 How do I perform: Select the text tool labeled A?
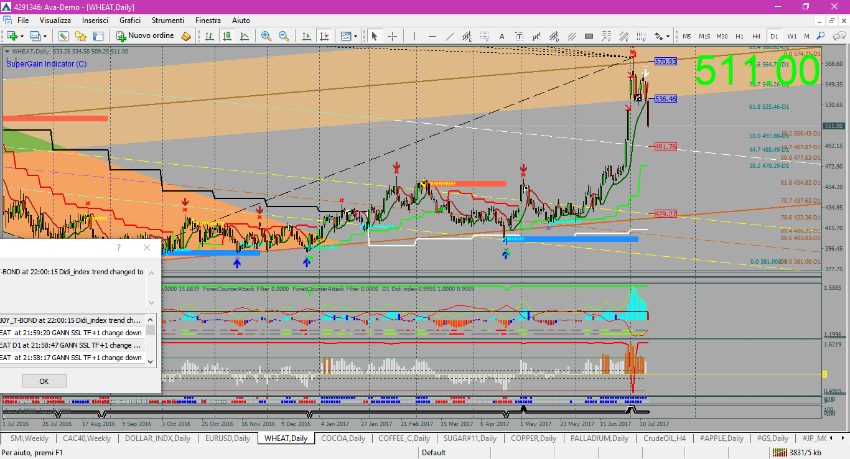coord(502,36)
